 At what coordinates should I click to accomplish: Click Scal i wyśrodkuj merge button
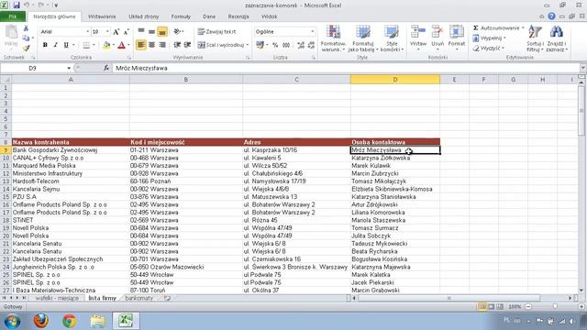220,45
